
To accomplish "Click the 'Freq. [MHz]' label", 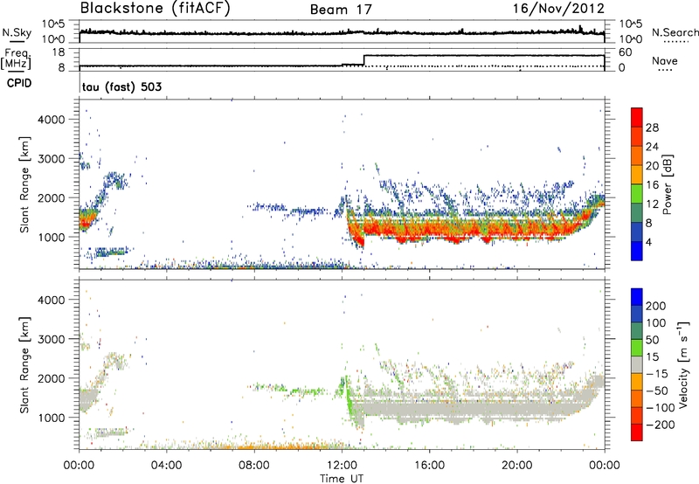I will tap(16, 59).
